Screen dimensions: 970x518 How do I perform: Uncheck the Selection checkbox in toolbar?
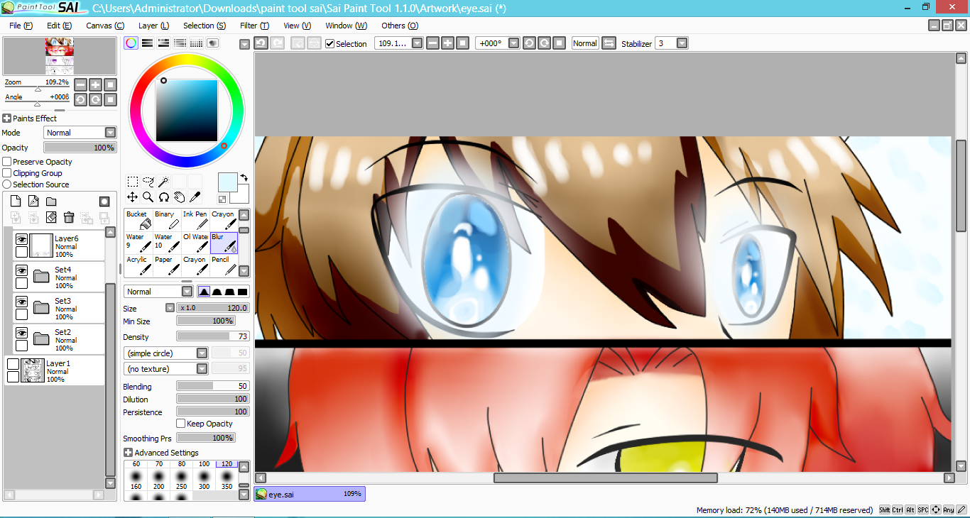coord(329,44)
